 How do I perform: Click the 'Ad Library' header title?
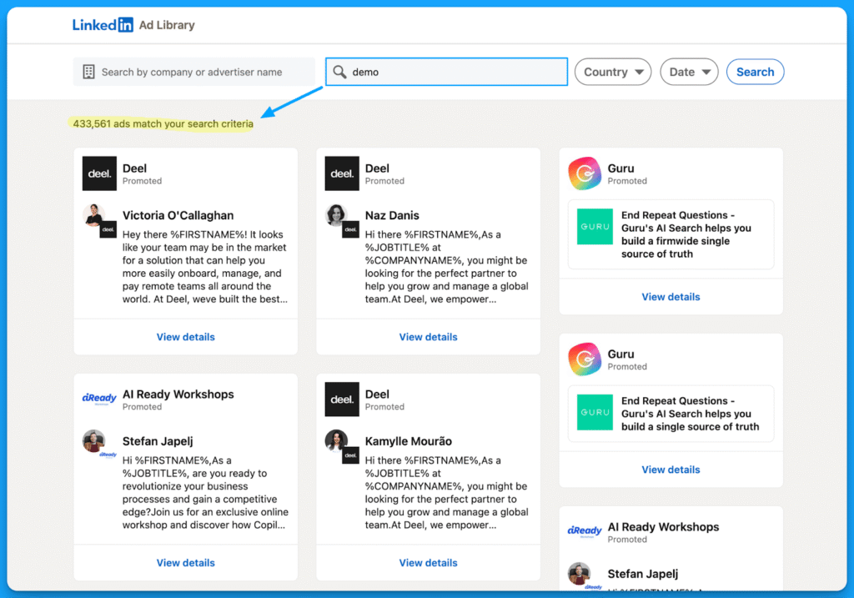[x=167, y=25]
